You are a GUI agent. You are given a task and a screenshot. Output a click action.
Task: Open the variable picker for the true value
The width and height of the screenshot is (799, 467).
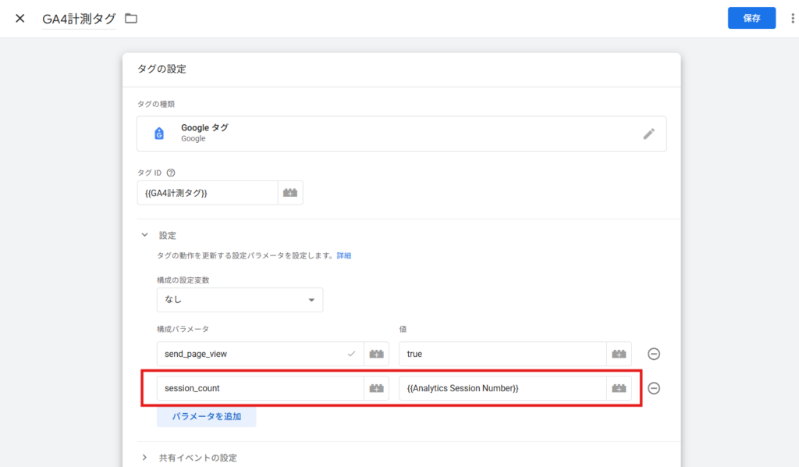click(x=619, y=354)
